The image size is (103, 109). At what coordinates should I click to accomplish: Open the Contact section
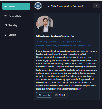16,35
